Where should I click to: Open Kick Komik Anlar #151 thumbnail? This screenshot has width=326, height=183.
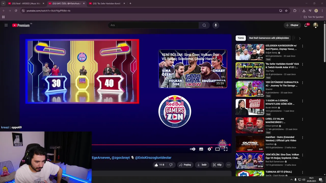coord(250,70)
